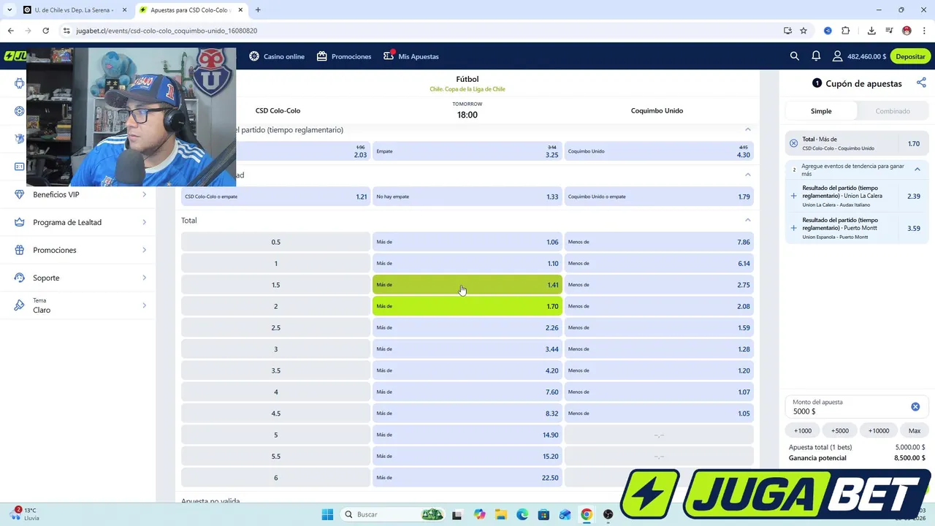
Task: Expand Programa de Lealtad arrow
Action: [144, 222]
